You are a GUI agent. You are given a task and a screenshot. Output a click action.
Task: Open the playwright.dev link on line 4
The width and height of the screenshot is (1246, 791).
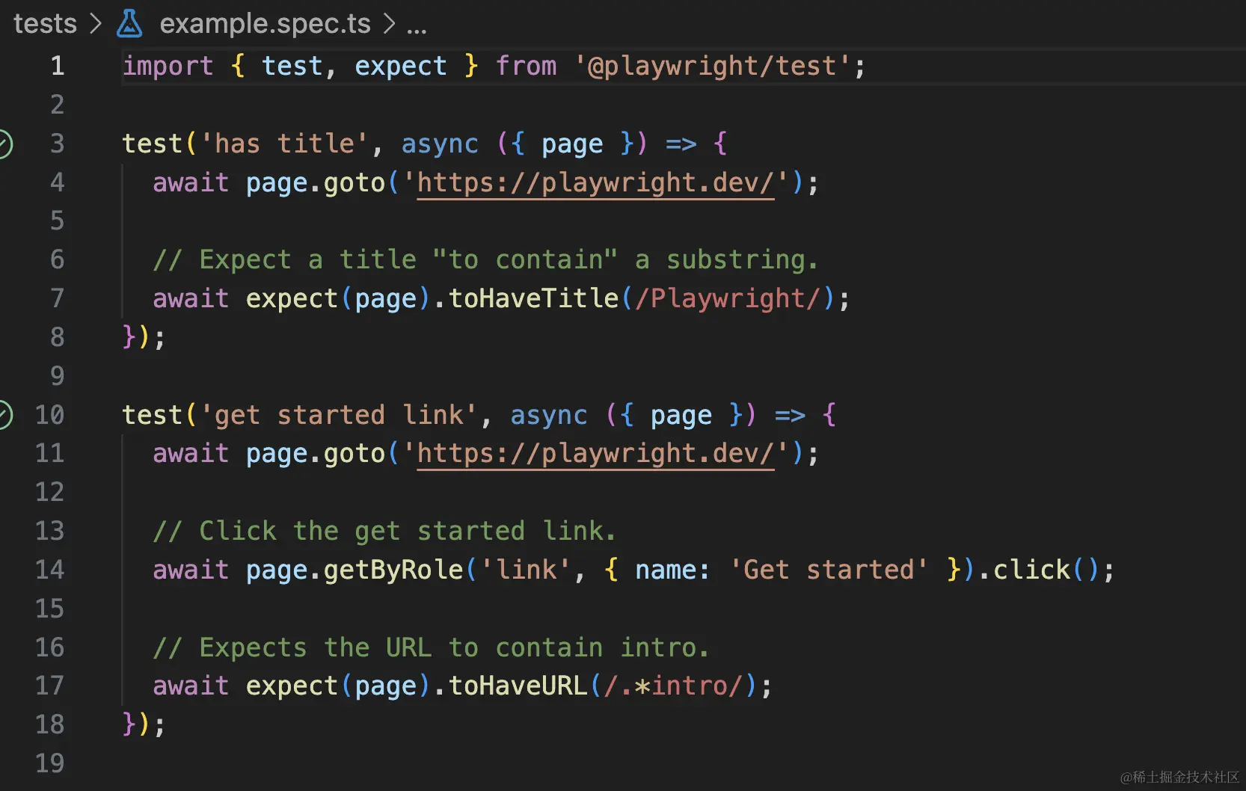[x=595, y=182]
